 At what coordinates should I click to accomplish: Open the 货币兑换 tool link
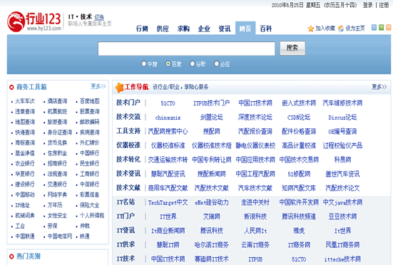tap(57, 142)
